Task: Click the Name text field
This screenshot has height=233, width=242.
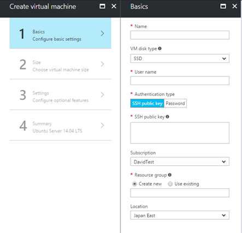Action: 180,35
